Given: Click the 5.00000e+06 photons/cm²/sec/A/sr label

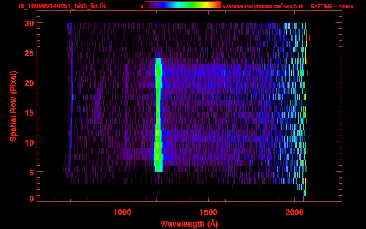Looking at the screenshot, I should point(263,6).
